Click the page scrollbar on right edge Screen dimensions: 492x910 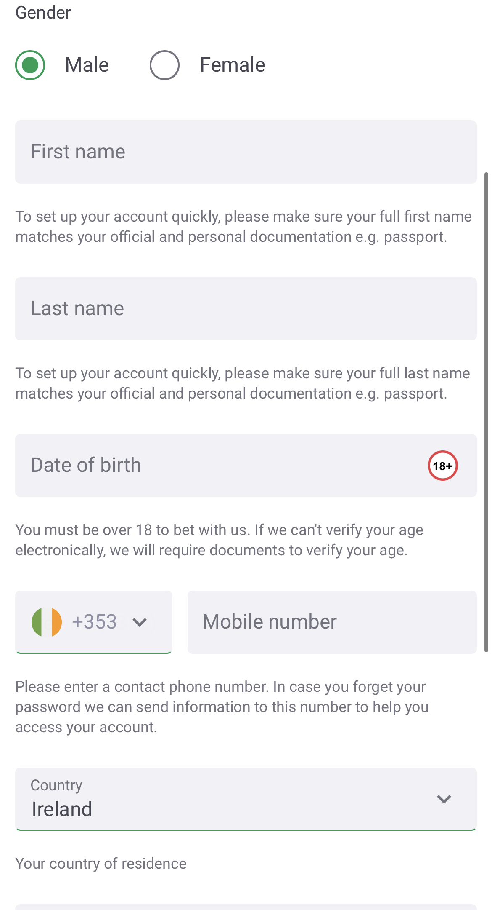pyautogui.click(x=487, y=412)
